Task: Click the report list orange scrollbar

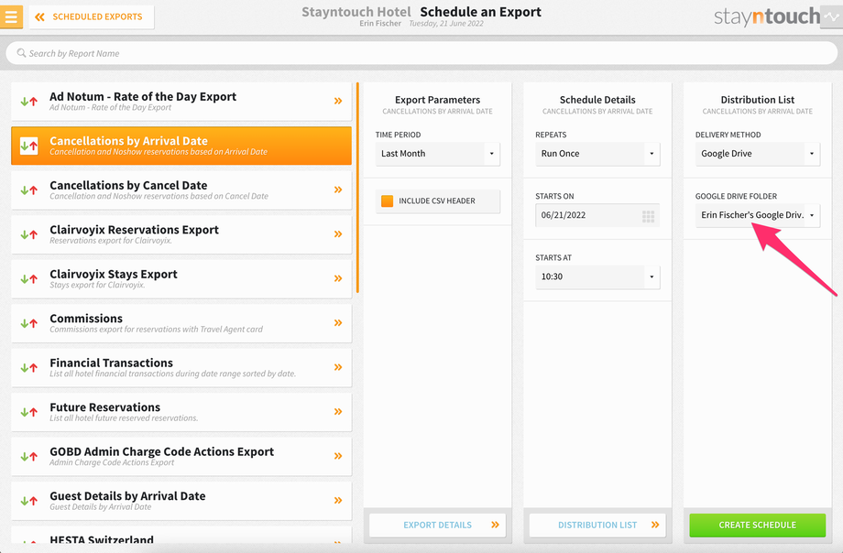Action: coord(357,187)
